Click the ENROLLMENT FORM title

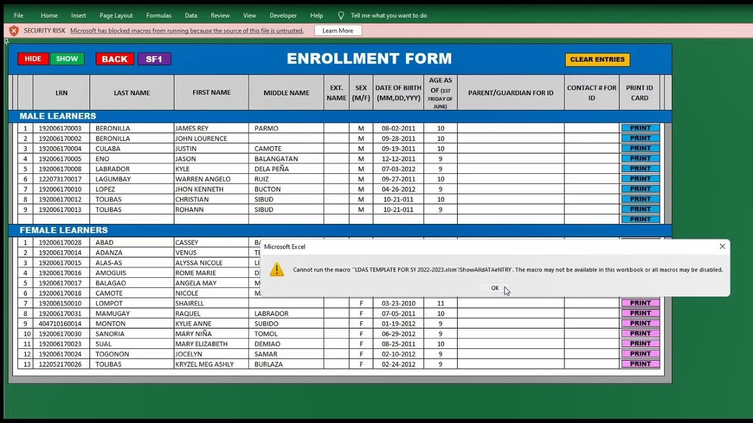(369, 59)
